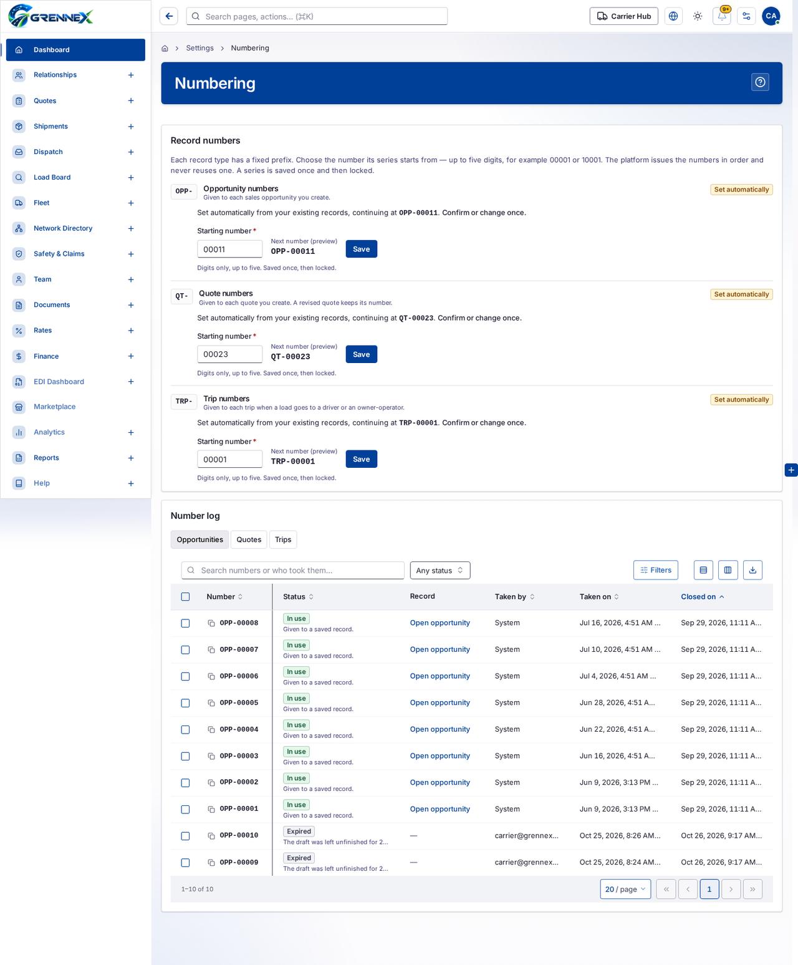Check the row checkbox for OPP-00009

click(185, 863)
